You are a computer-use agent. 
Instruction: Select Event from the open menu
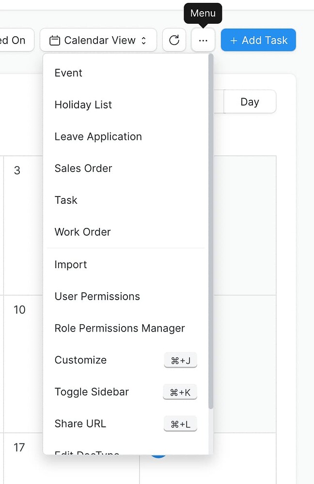(68, 73)
